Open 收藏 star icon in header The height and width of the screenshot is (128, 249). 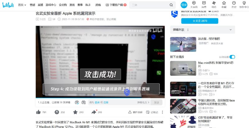point(224,5)
